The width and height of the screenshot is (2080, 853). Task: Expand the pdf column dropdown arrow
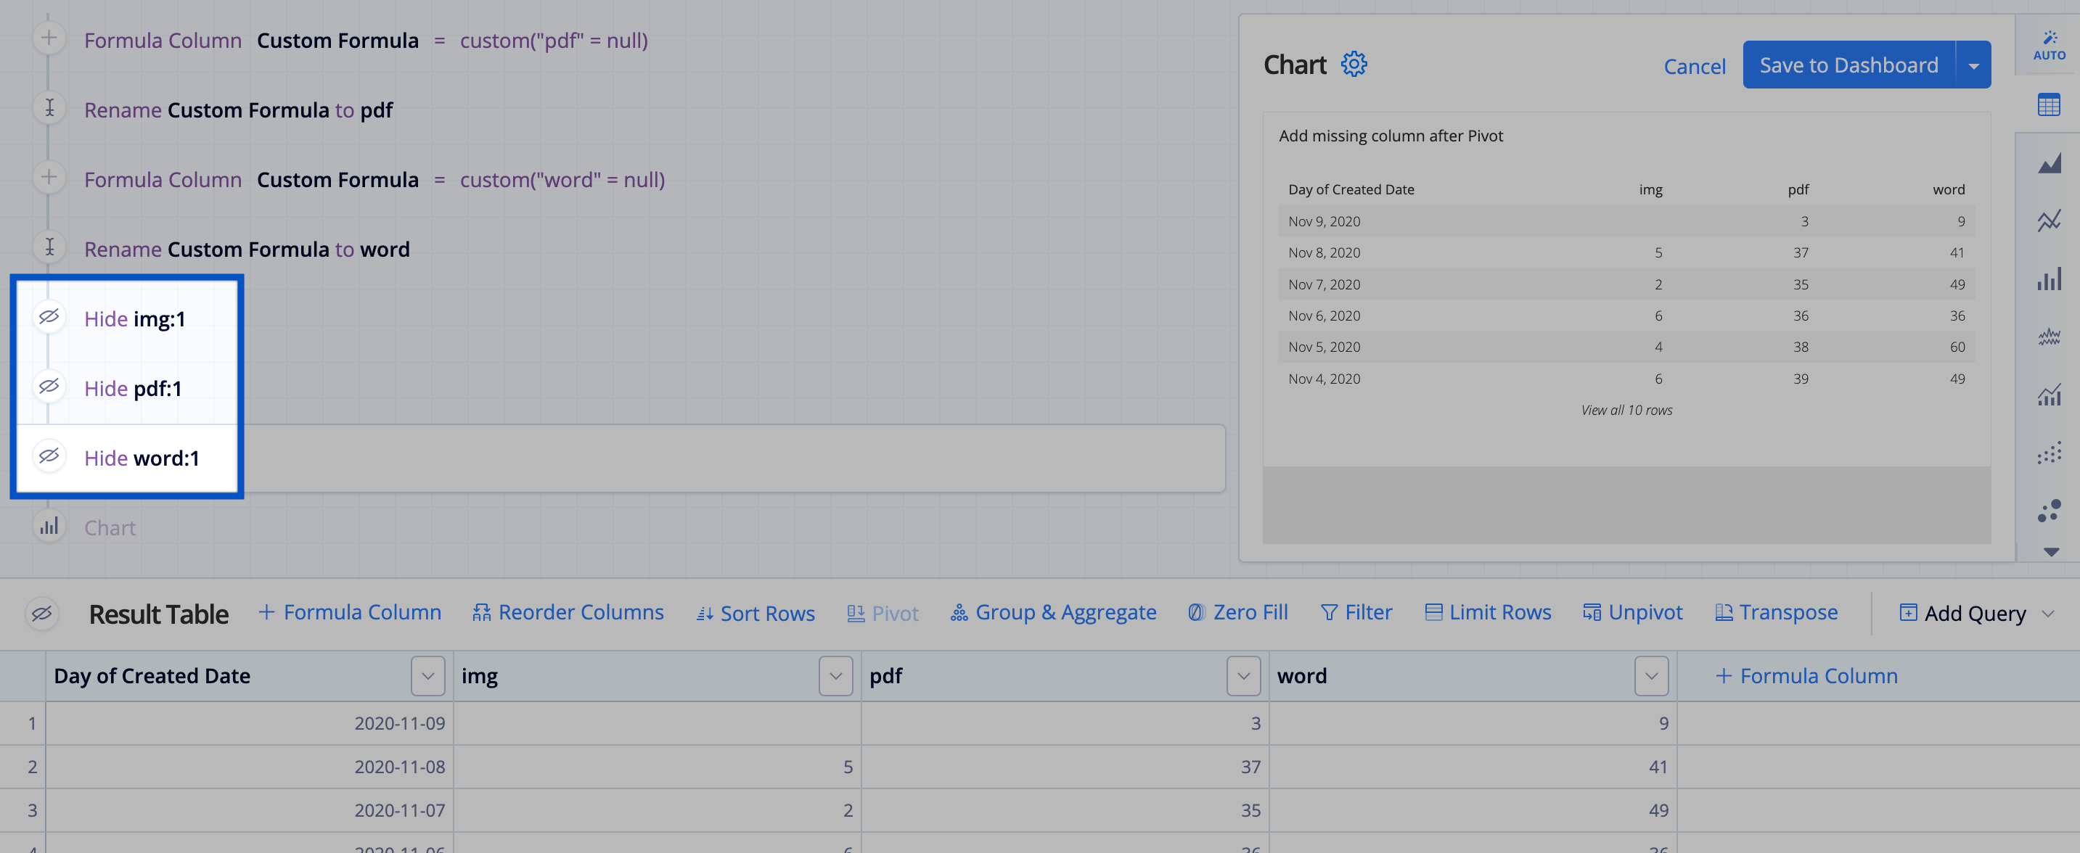1243,675
